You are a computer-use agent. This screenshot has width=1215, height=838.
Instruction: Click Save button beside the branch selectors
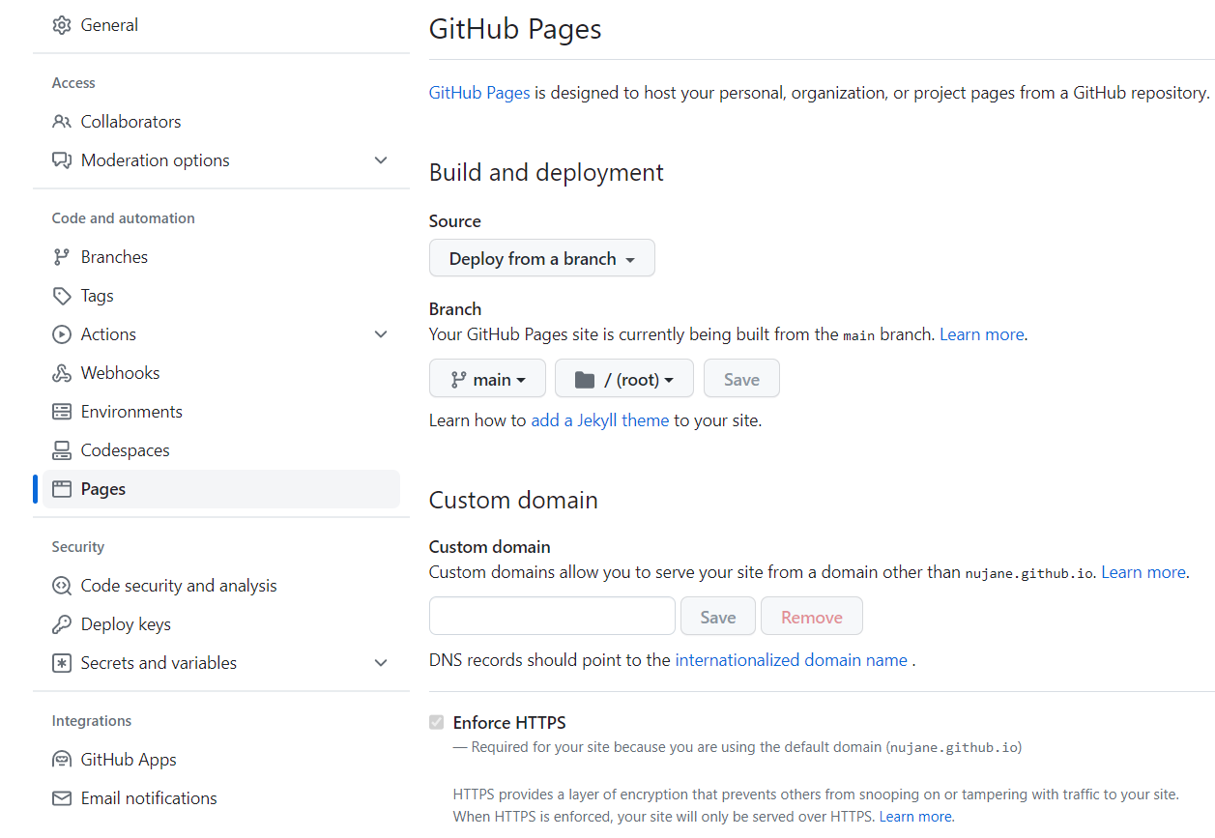click(741, 379)
